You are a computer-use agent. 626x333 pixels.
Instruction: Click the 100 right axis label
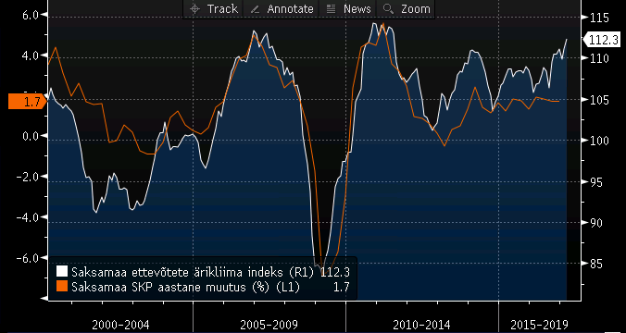pos(599,141)
